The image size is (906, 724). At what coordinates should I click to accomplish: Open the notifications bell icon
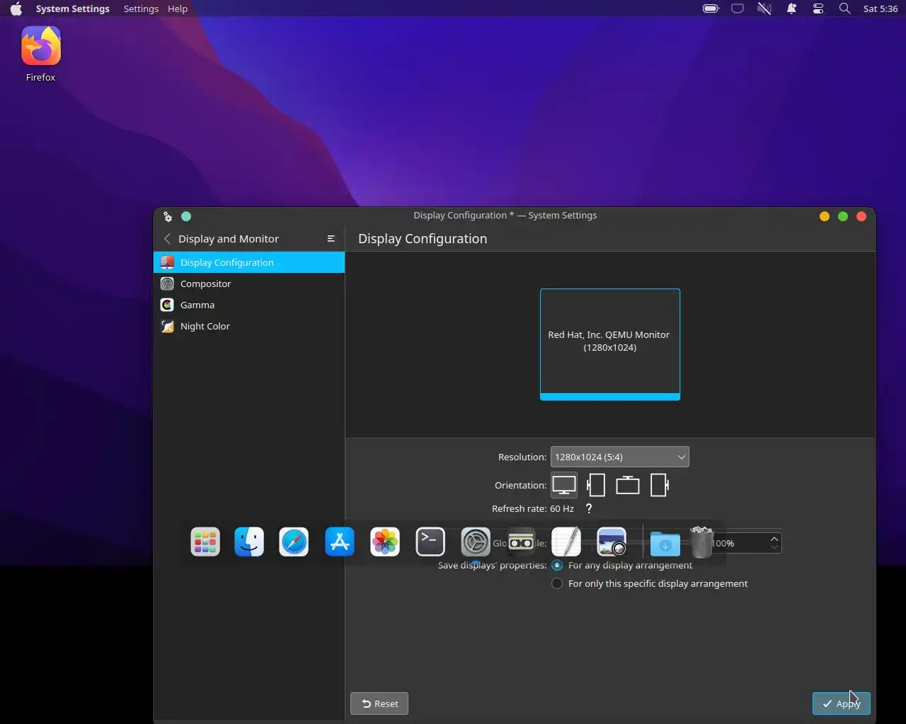pyautogui.click(x=791, y=8)
